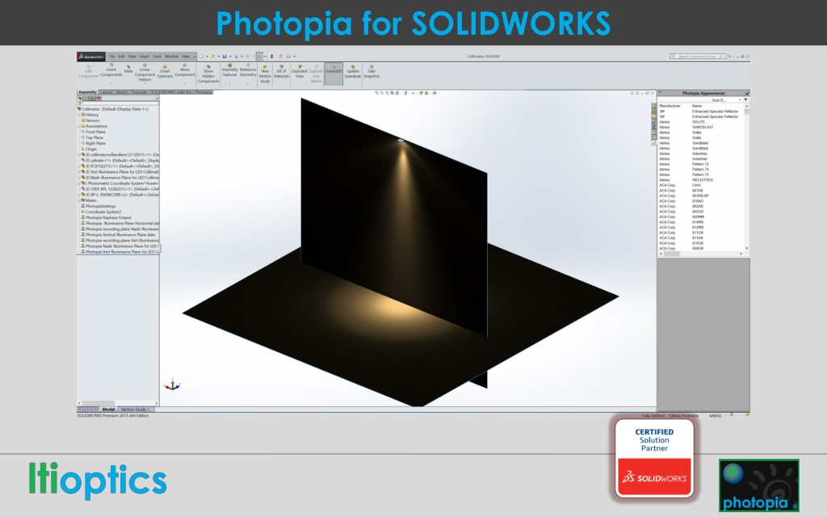Open the Reference Geometry dropdown arrow
Viewport: 827px width, 517px height.
click(248, 83)
